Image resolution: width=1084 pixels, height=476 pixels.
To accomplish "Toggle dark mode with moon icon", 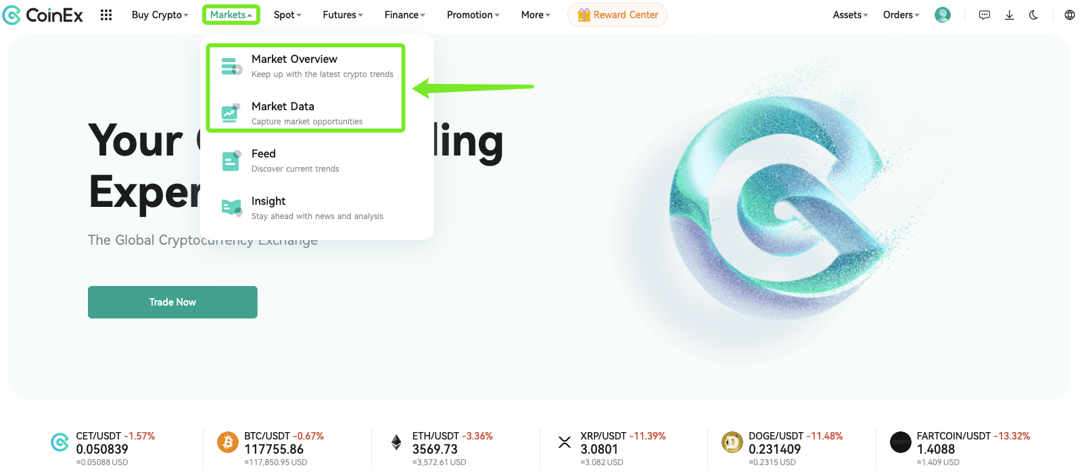I will (1033, 15).
